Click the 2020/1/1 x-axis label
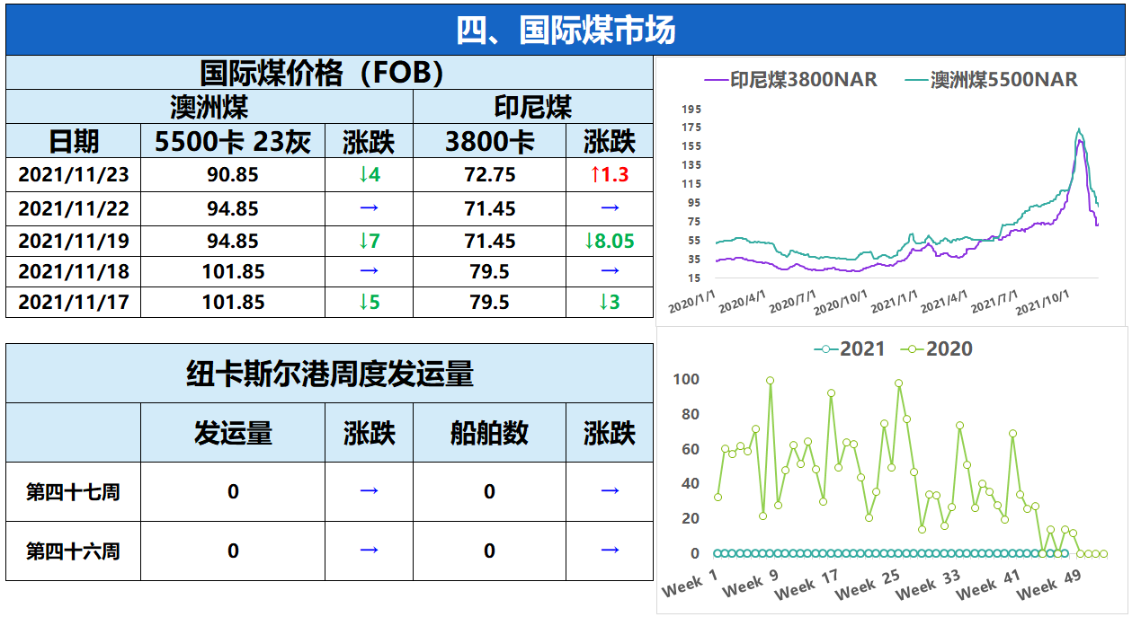This screenshot has width=1132, height=617. (x=691, y=300)
